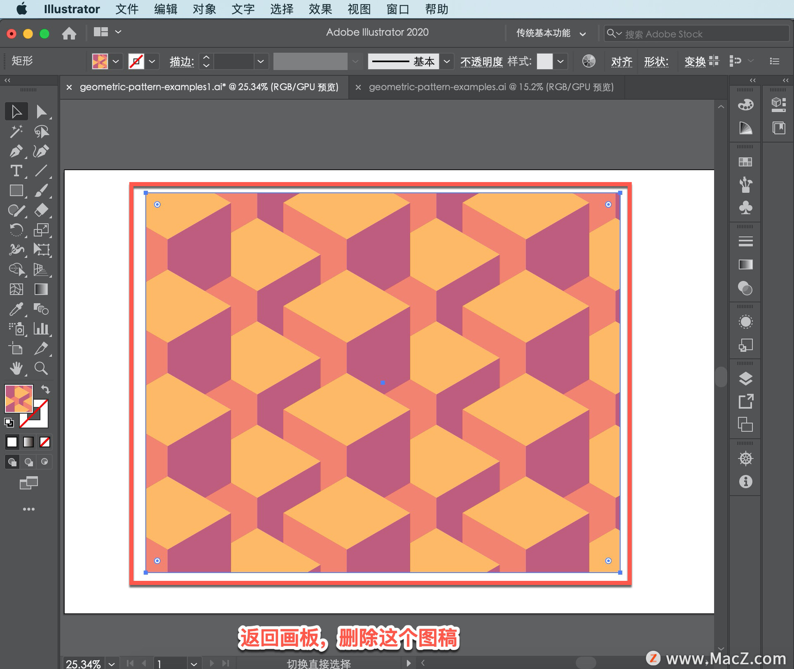This screenshot has width=794, height=669.
Task: Open the 对象 menu
Action: 204,9
